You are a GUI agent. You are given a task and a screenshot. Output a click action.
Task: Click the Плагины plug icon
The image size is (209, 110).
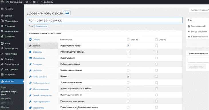pyautogui.click(x=2, y=59)
